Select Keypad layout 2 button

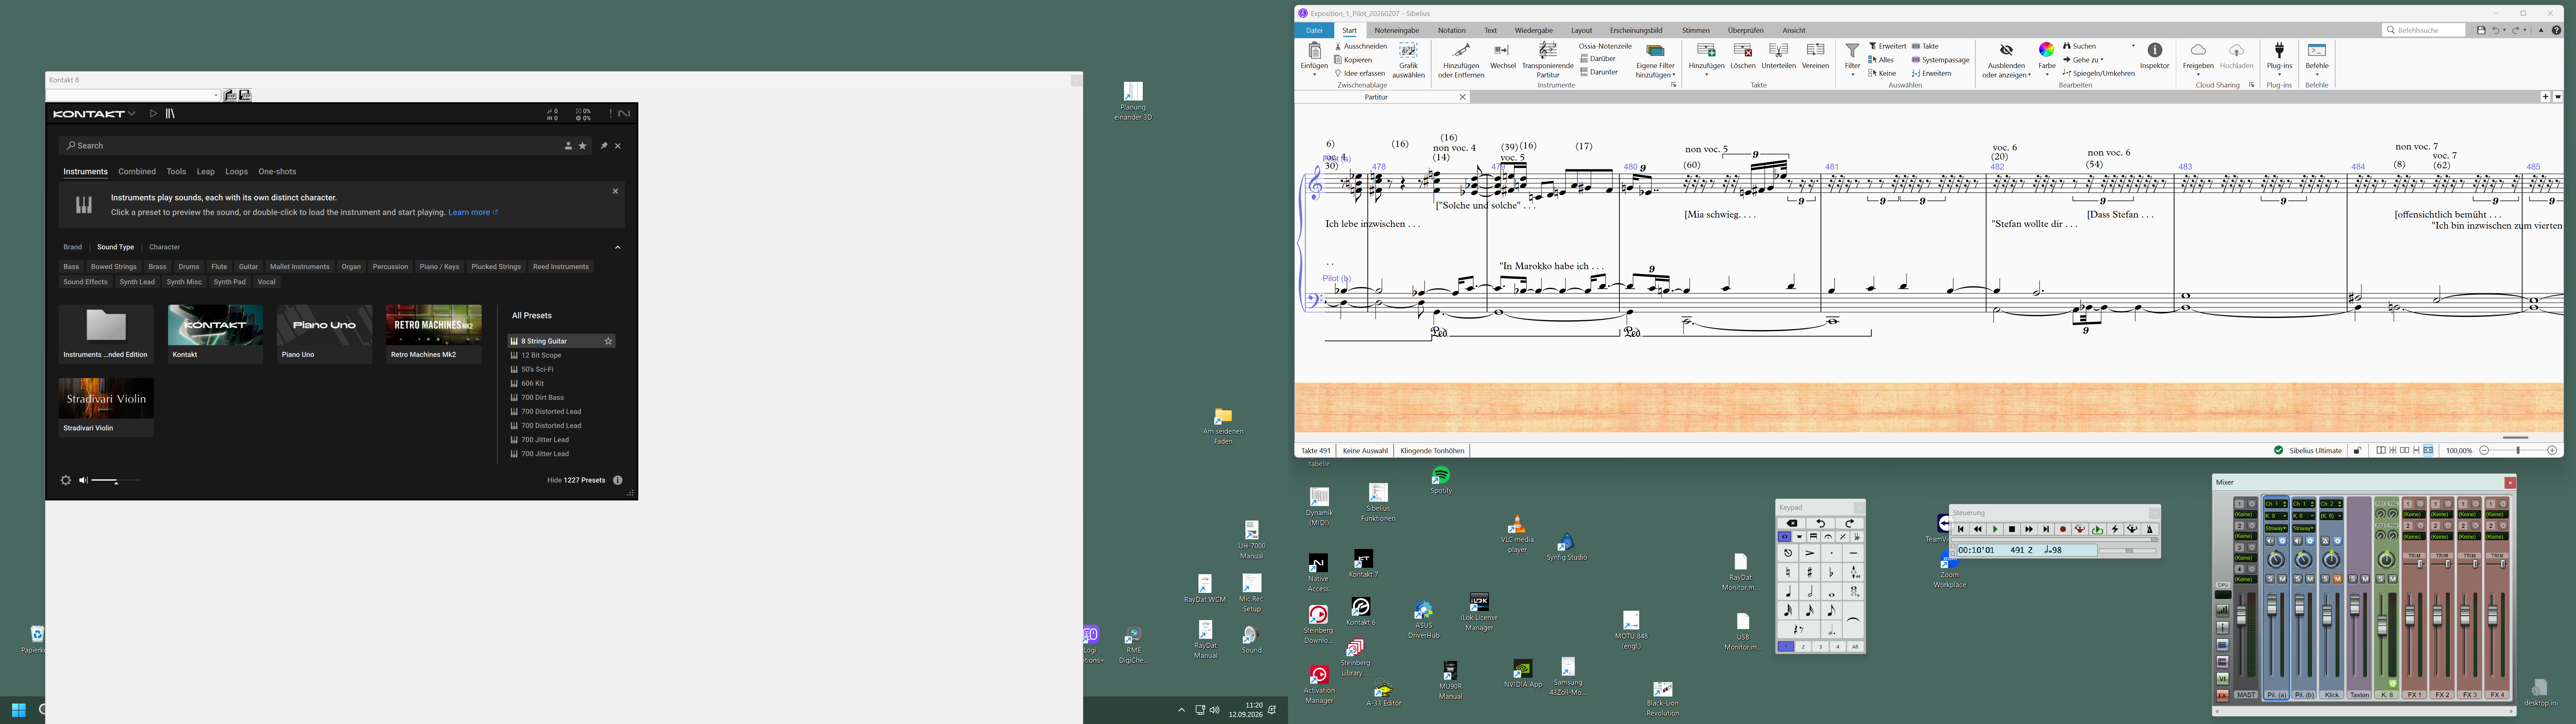coord(1803,647)
